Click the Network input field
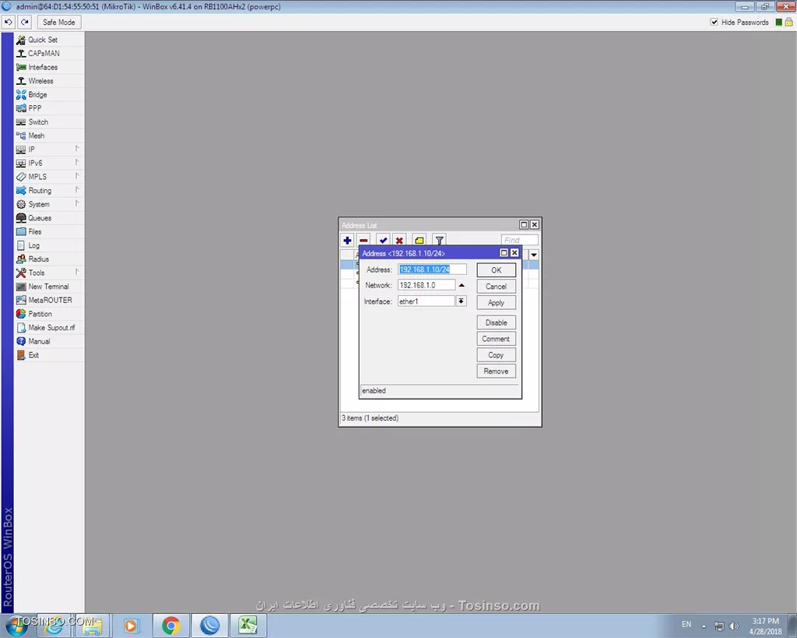 426,285
